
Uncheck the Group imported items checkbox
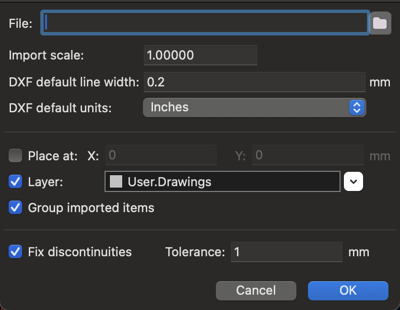pyautogui.click(x=16, y=208)
